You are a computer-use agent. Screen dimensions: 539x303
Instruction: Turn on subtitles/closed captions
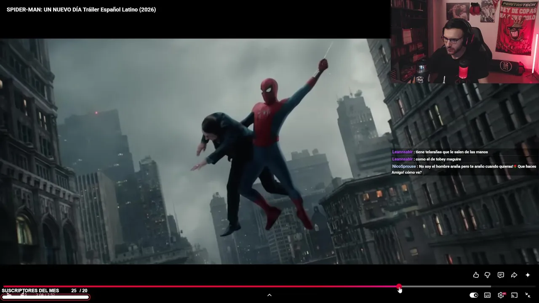point(487,295)
